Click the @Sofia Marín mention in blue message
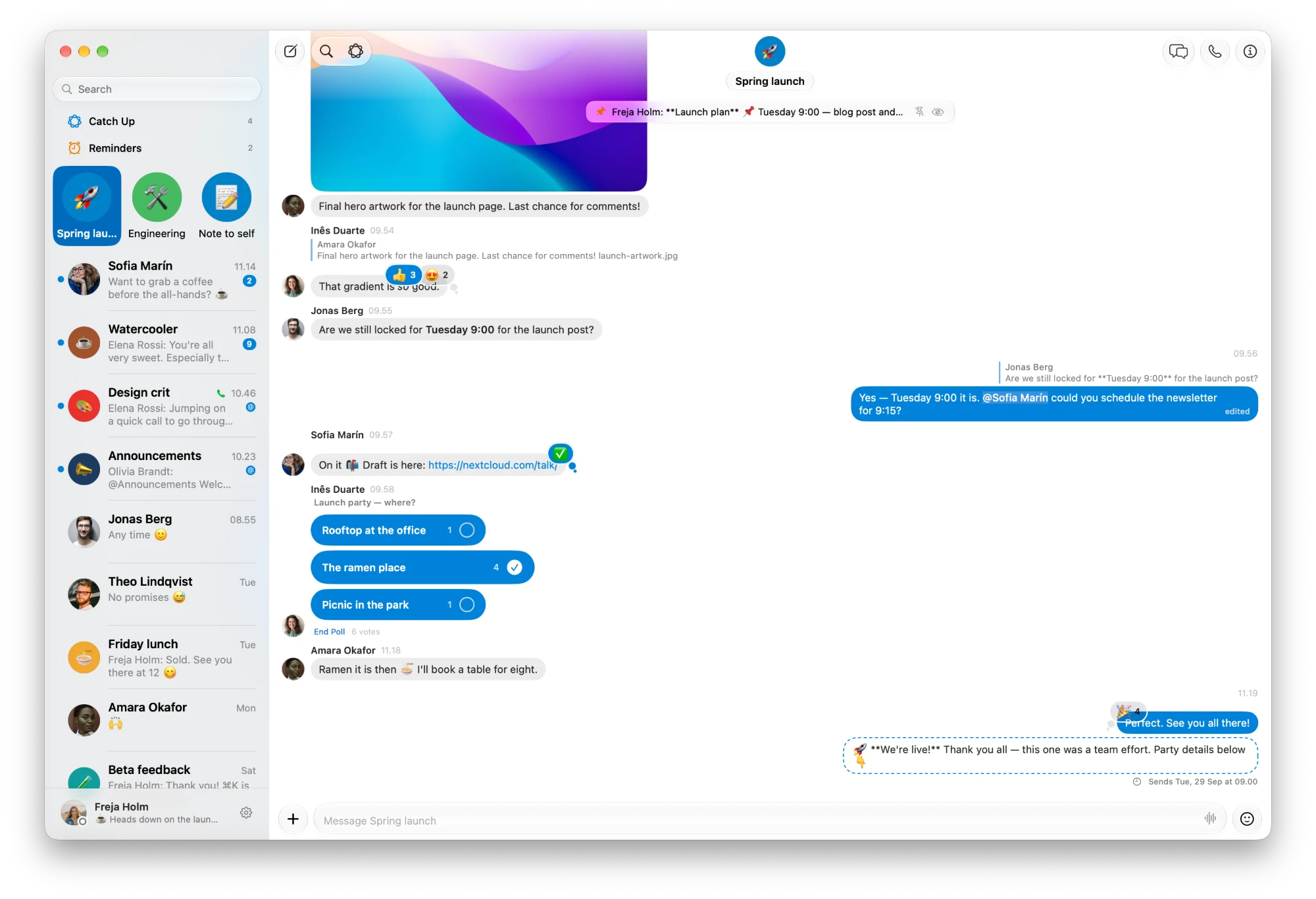 pyautogui.click(x=1015, y=398)
